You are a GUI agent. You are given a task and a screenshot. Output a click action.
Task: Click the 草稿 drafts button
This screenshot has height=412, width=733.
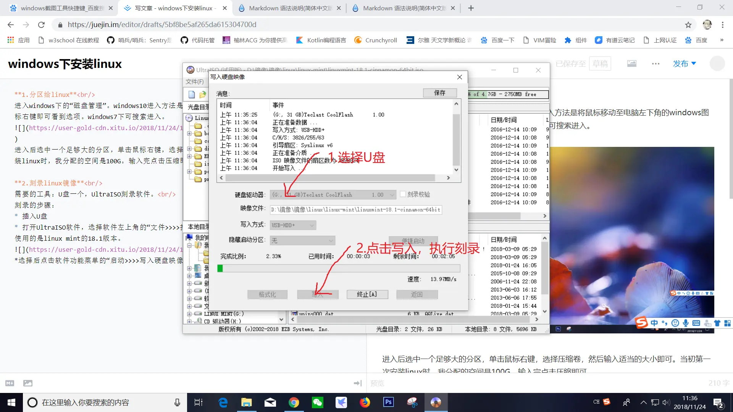tap(600, 64)
